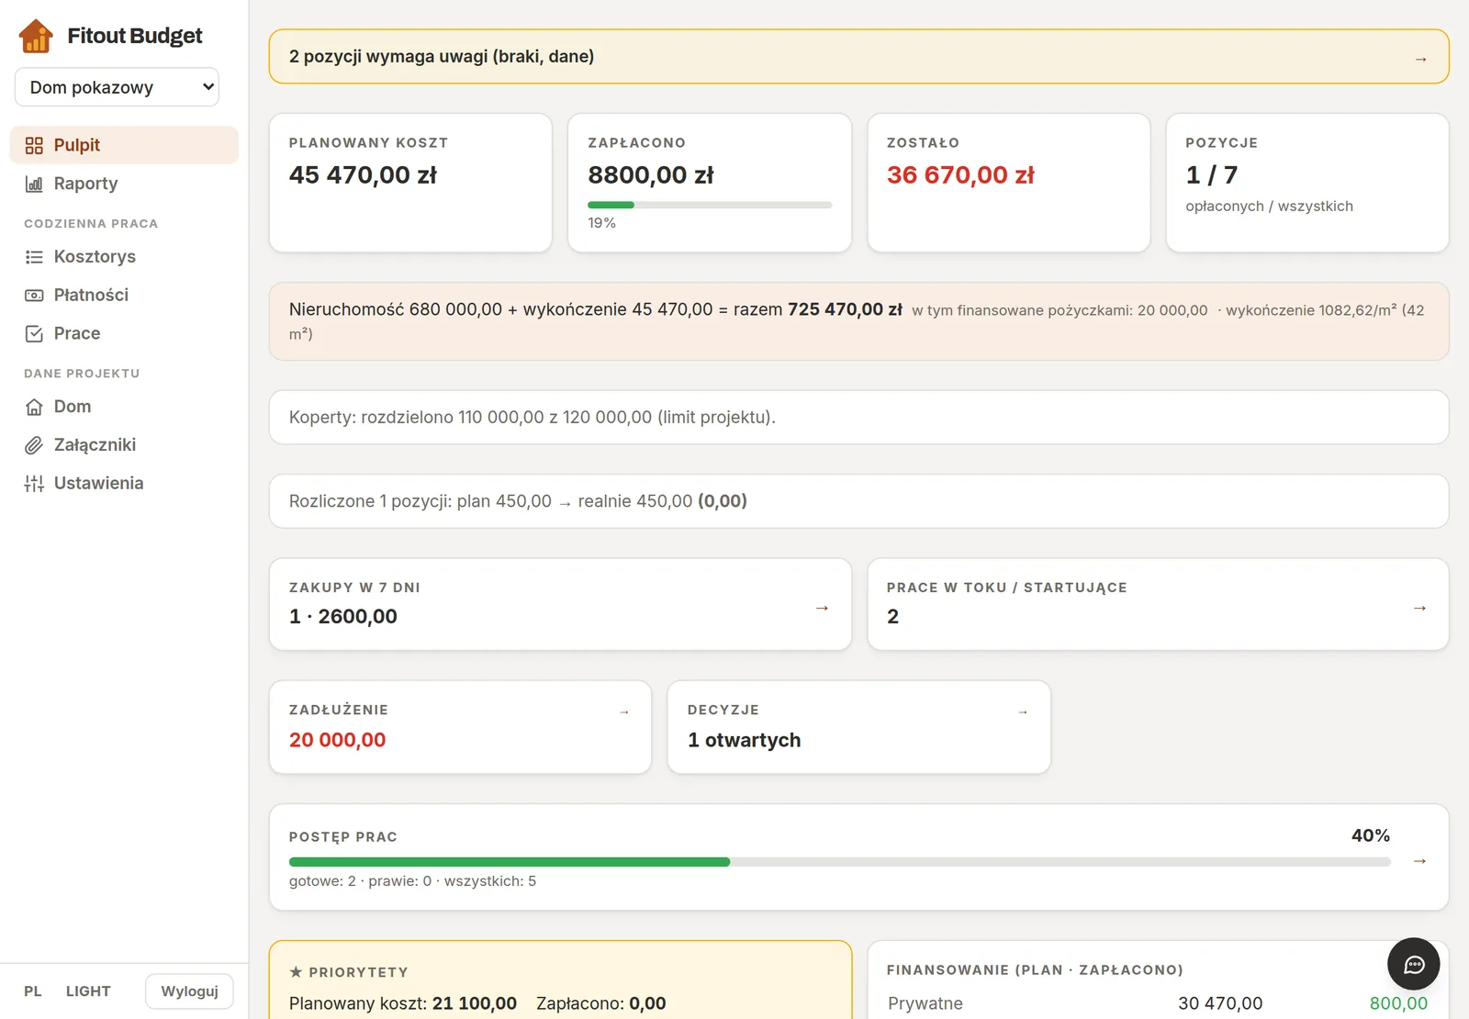This screenshot has height=1019, width=1469.
Task: Open the Zadłużenie 20 000,00 card
Action: click(460, 727)
